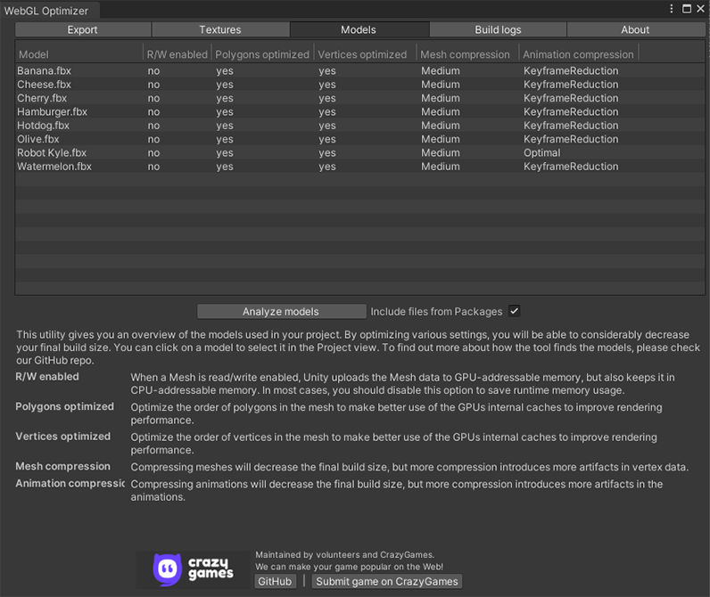Select the Models tab

(x=359, y=30)
